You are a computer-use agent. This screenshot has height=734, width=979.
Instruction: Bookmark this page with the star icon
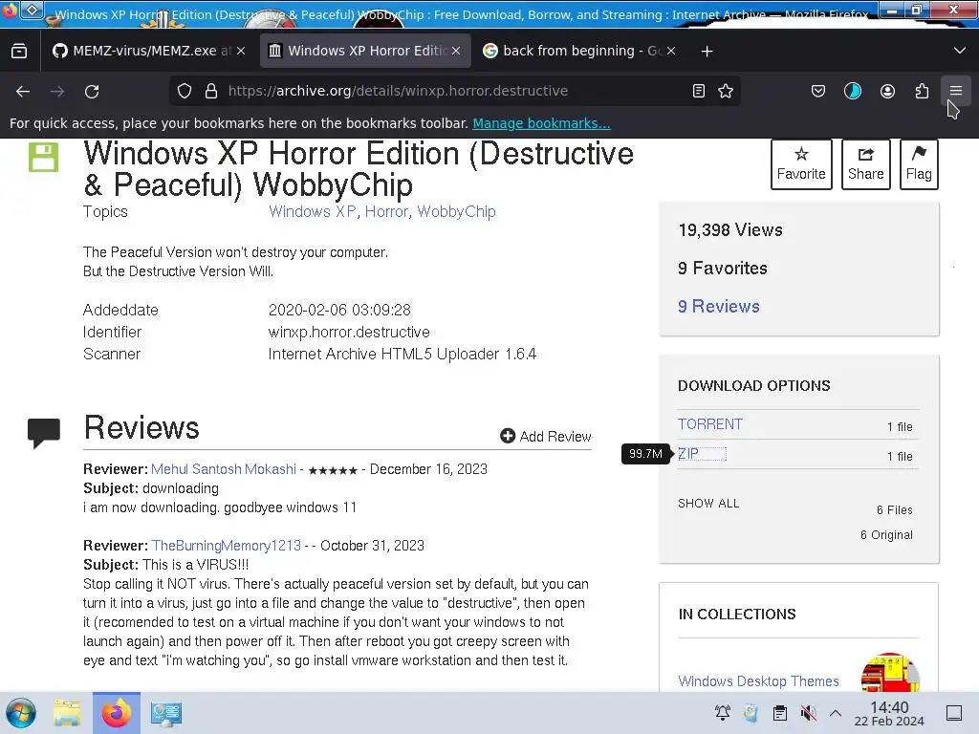(726, 91)
